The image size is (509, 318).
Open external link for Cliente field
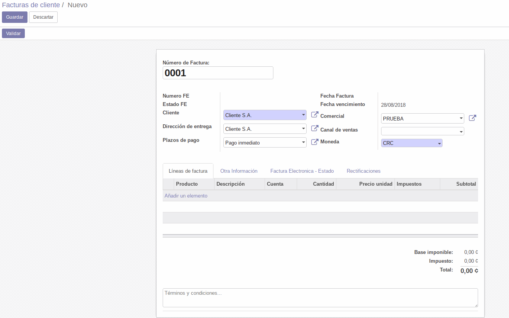pyautogui.click(x=315, y=114)
